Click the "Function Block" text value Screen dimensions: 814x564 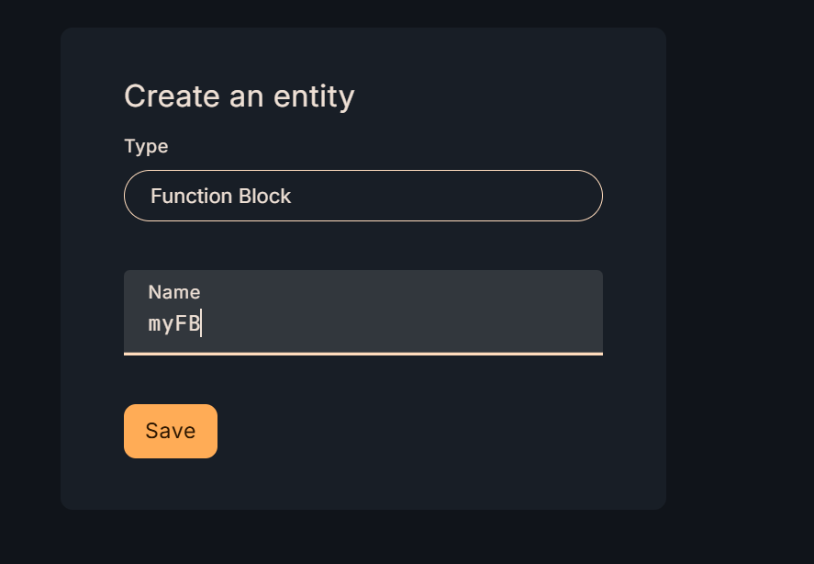tap(221, 196)
